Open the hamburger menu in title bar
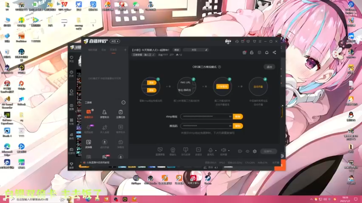The width and height of the screenshot is (362, 203). click(260, 42)
